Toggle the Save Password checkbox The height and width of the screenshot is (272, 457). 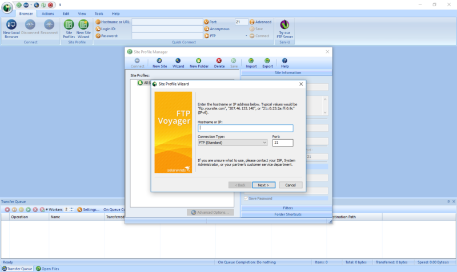(x=246, y=198)
